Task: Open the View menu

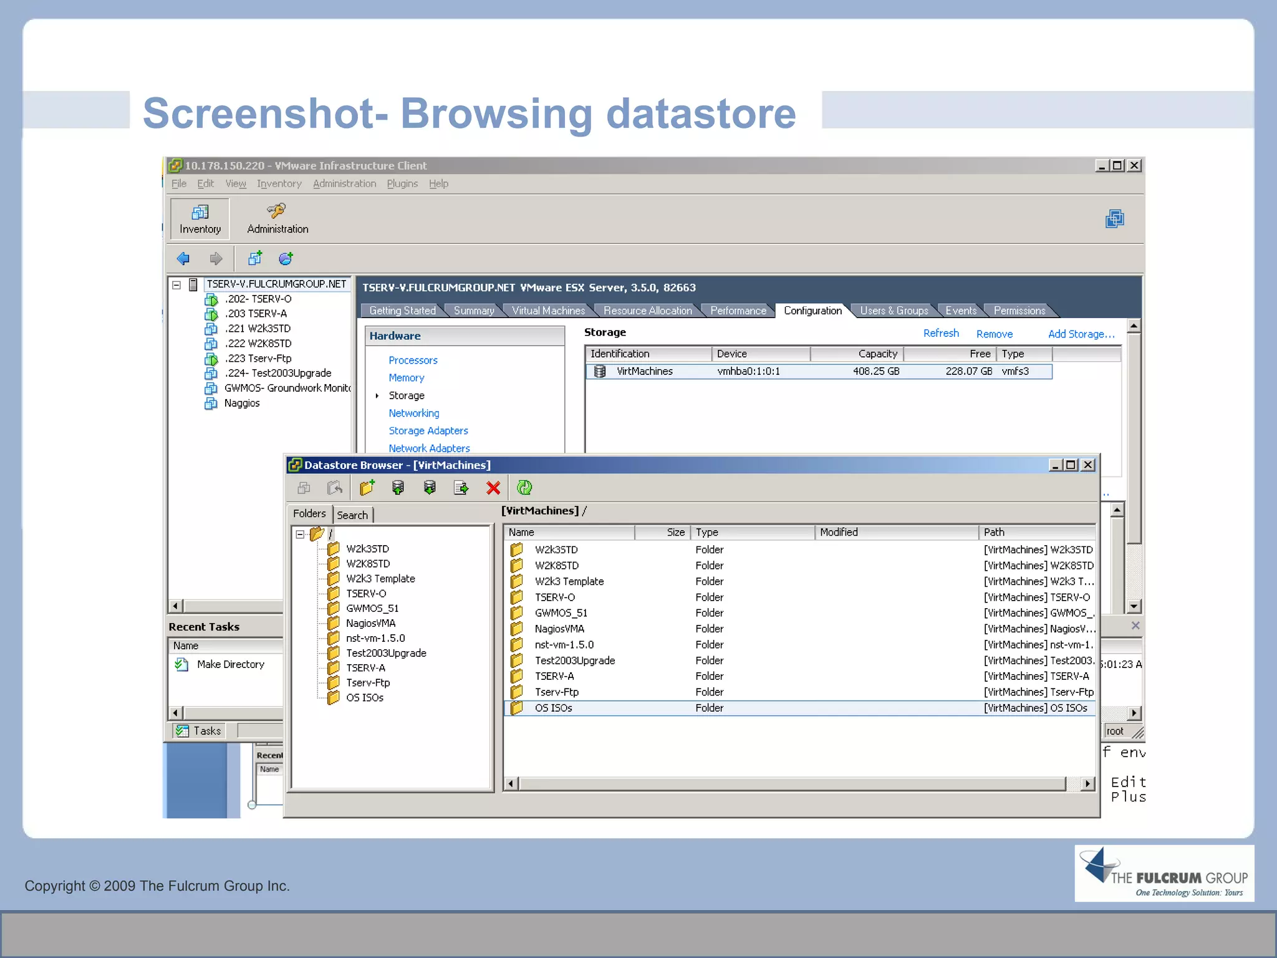Action: [x=236, y=183]
